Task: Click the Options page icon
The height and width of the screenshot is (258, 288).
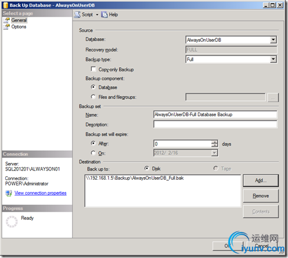Action: [6, 27]
